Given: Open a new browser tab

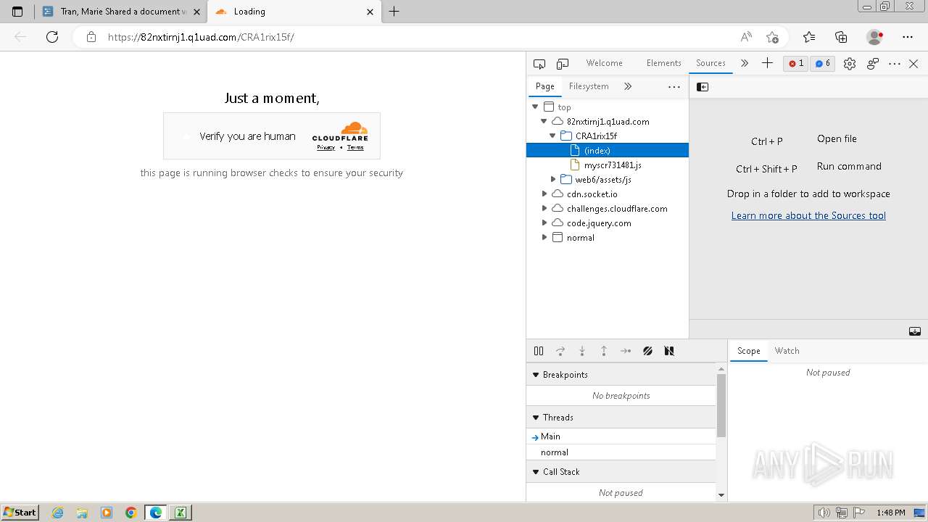Looking at the screenshot, I should click(394, 12).
